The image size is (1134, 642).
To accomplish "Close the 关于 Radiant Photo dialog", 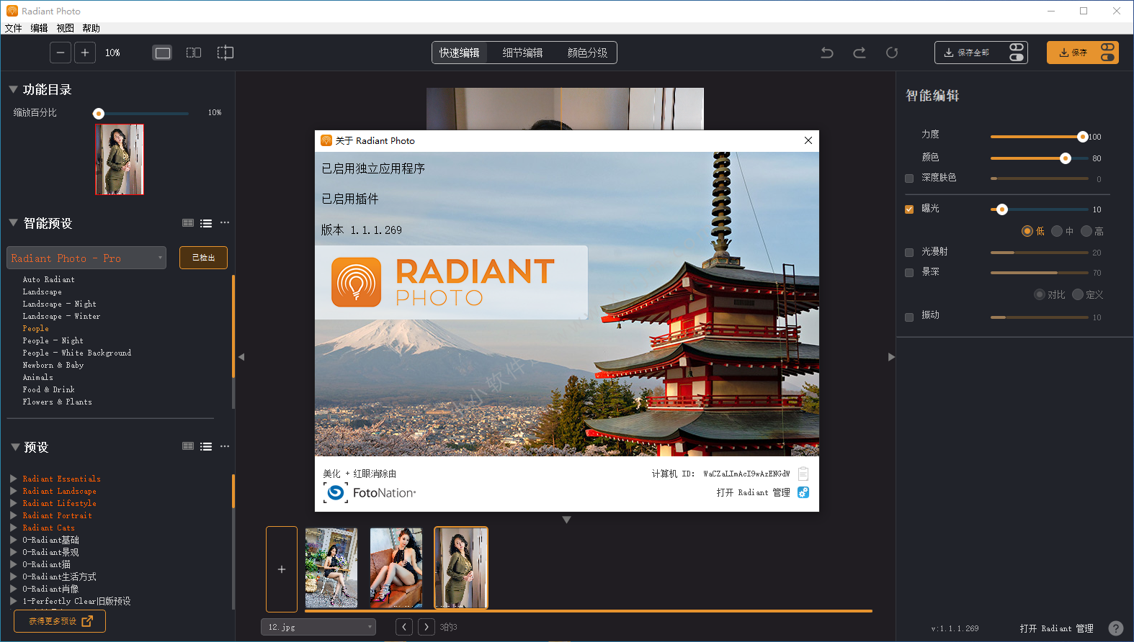I will pos(808,140).
